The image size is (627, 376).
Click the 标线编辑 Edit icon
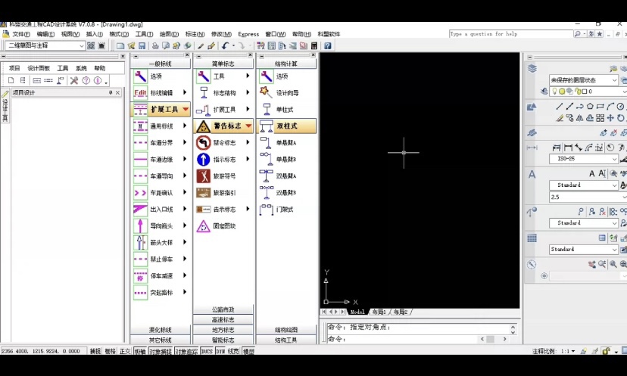point(140,93)
